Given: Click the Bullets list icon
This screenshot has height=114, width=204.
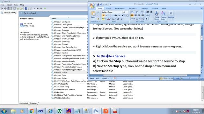Looking at the screenshot, I should [132, 12].
